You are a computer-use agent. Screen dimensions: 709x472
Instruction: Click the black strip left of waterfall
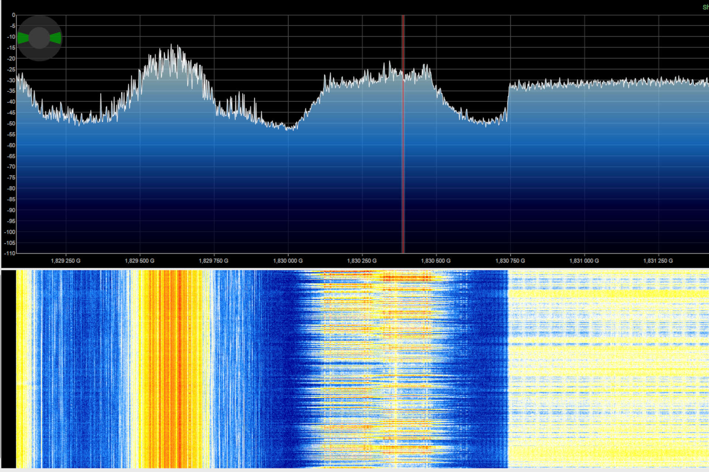tap(8, 369)
